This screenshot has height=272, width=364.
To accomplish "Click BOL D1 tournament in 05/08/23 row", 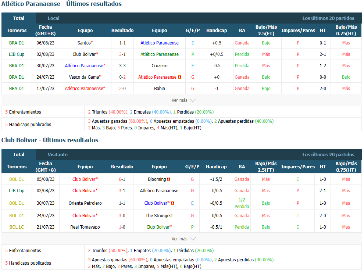I will 17,179.
